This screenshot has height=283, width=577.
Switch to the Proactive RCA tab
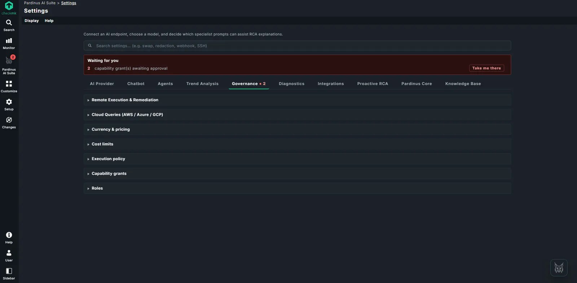[x=373, y=84]
